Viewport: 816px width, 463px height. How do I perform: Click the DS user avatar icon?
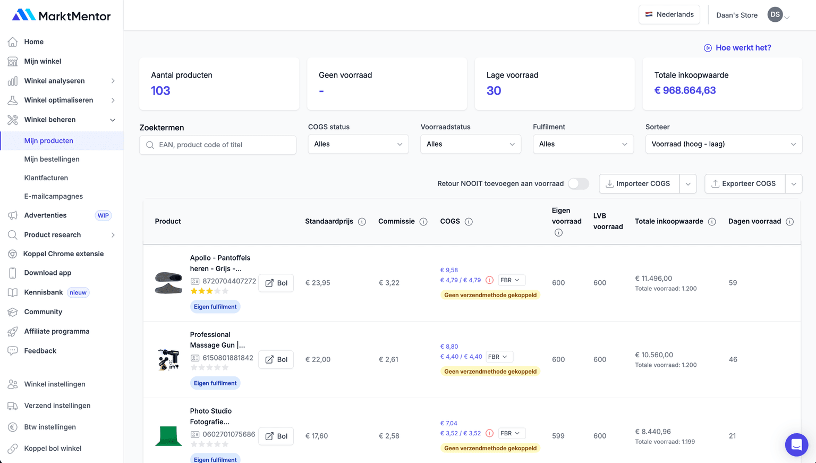pyautogui.click(x=775, y=15)
